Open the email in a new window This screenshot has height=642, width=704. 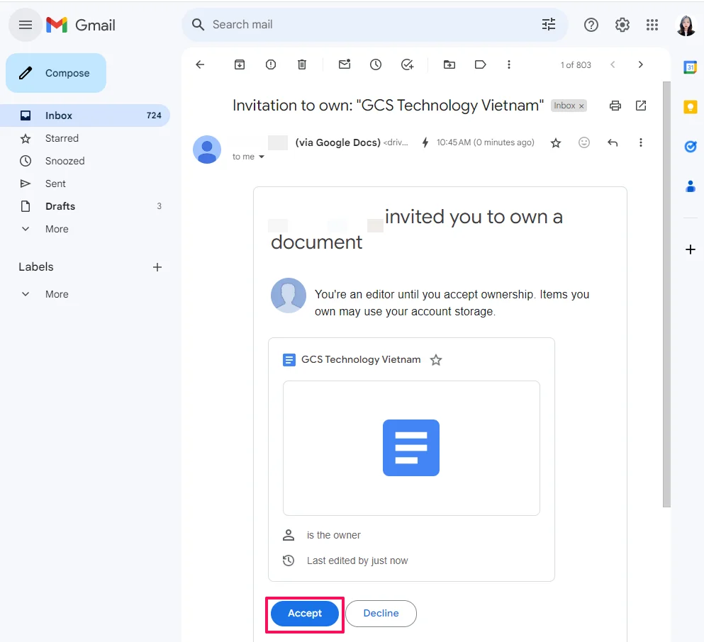tap(641, 106)
